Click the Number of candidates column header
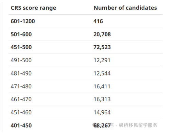Screen dimensions: 175x134 125,8
